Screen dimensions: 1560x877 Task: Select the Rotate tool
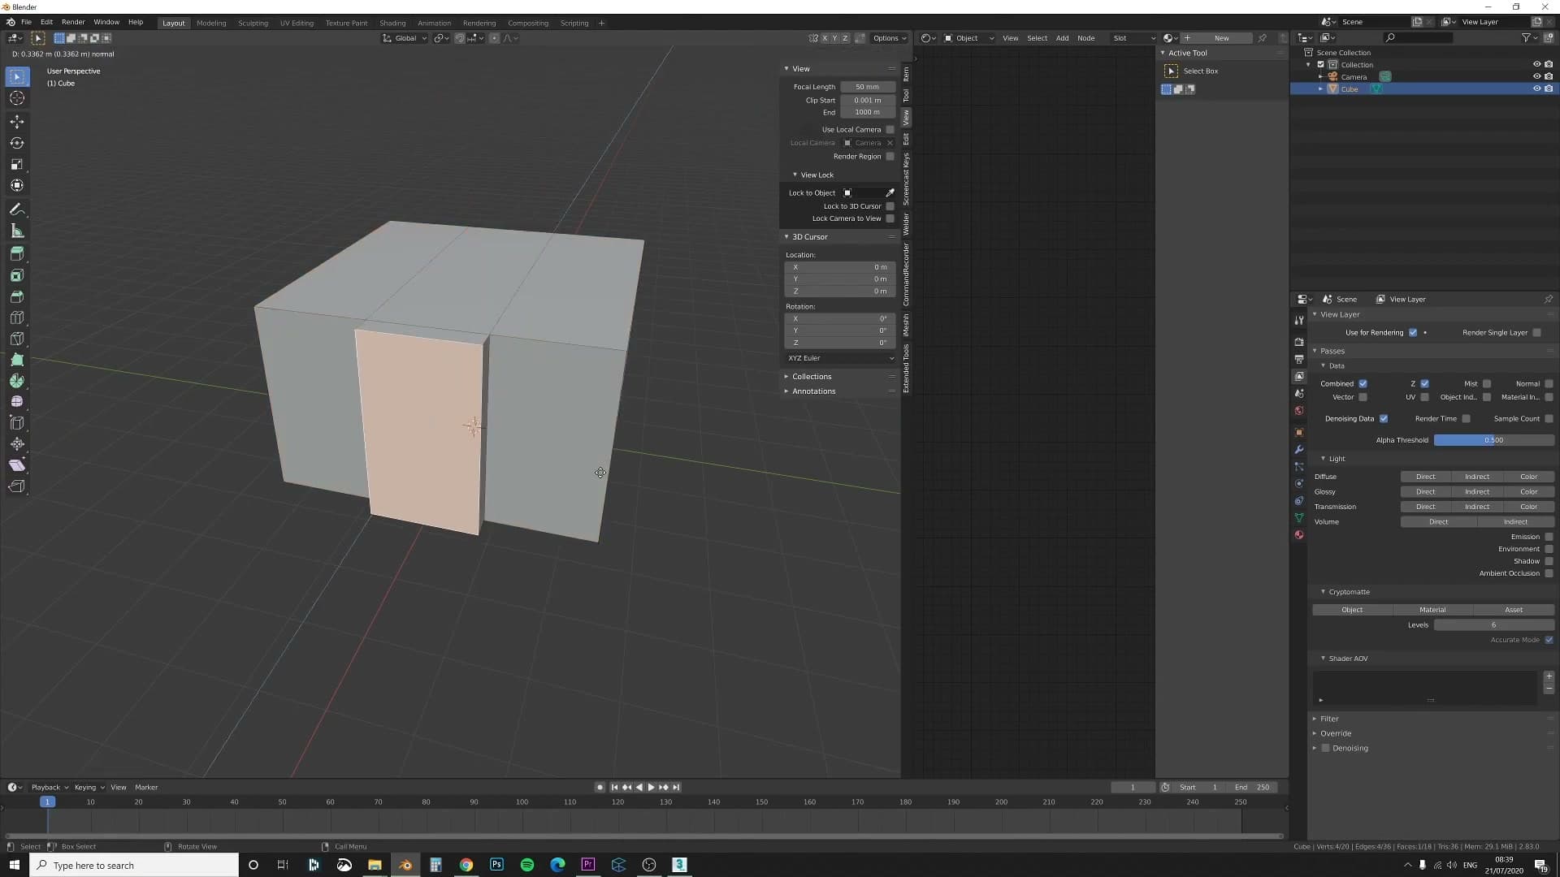point(17,143)
